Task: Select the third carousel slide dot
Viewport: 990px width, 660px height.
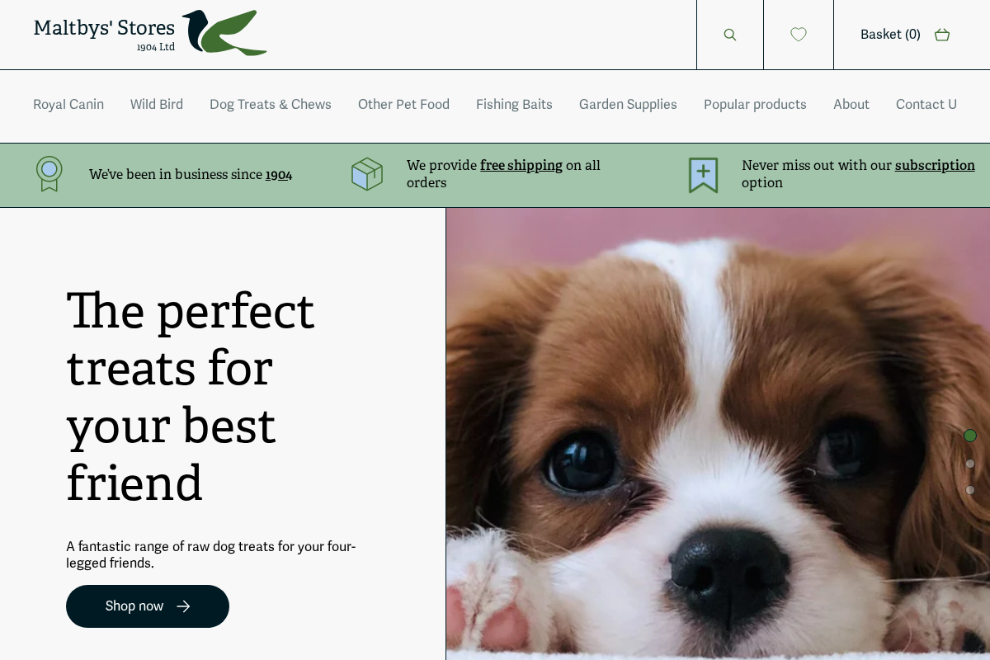Action: (x=970, y=490)
